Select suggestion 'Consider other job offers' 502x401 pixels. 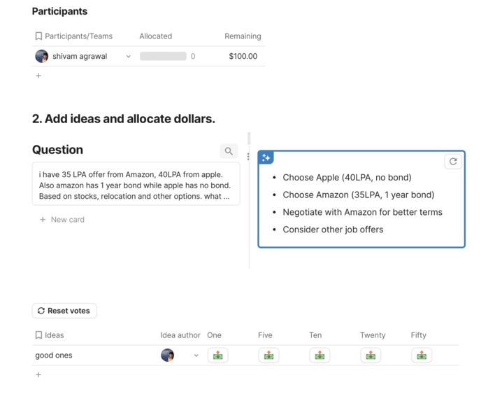(333, 229)
